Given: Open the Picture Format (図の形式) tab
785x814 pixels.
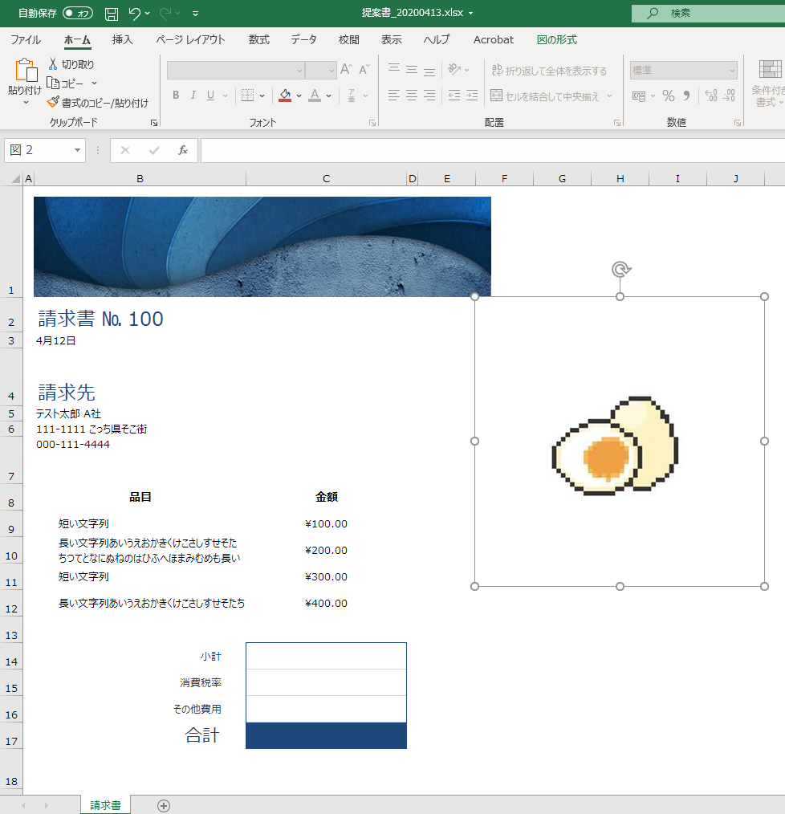Looking at the screenshot, I should [556, 40].
